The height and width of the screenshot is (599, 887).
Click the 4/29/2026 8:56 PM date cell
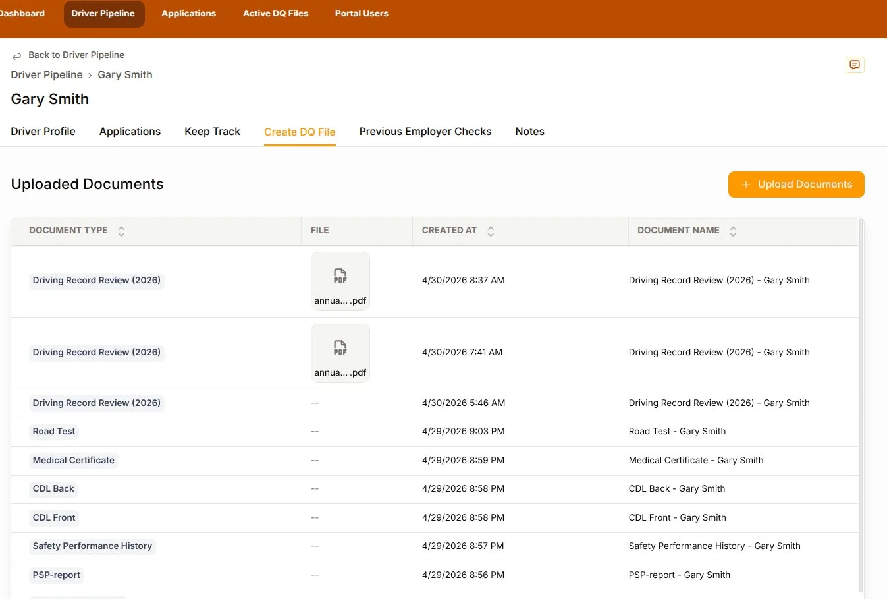click(x=463, y=575)
